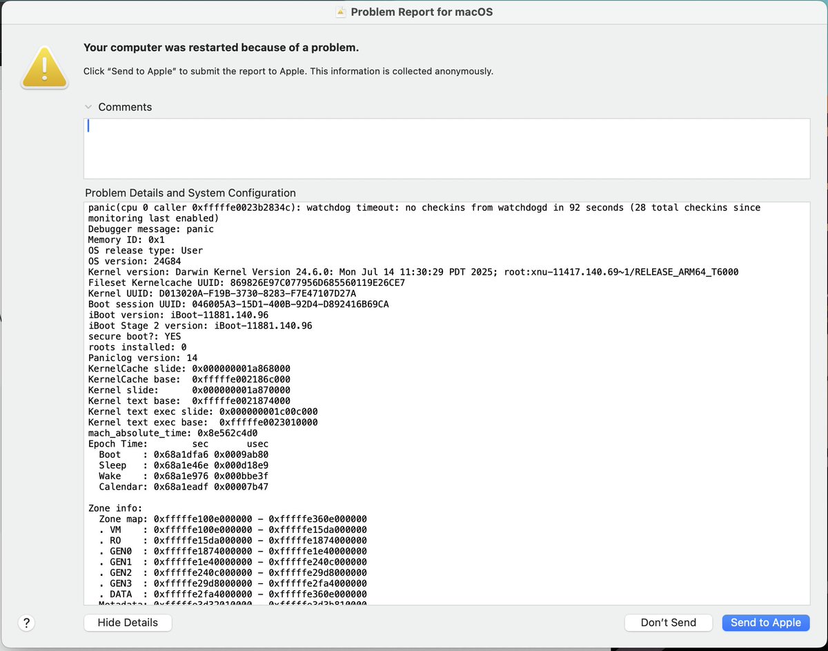828x651 pixels.
Task: Click the '. GEN2' zone row
Action: click(233, 572)
